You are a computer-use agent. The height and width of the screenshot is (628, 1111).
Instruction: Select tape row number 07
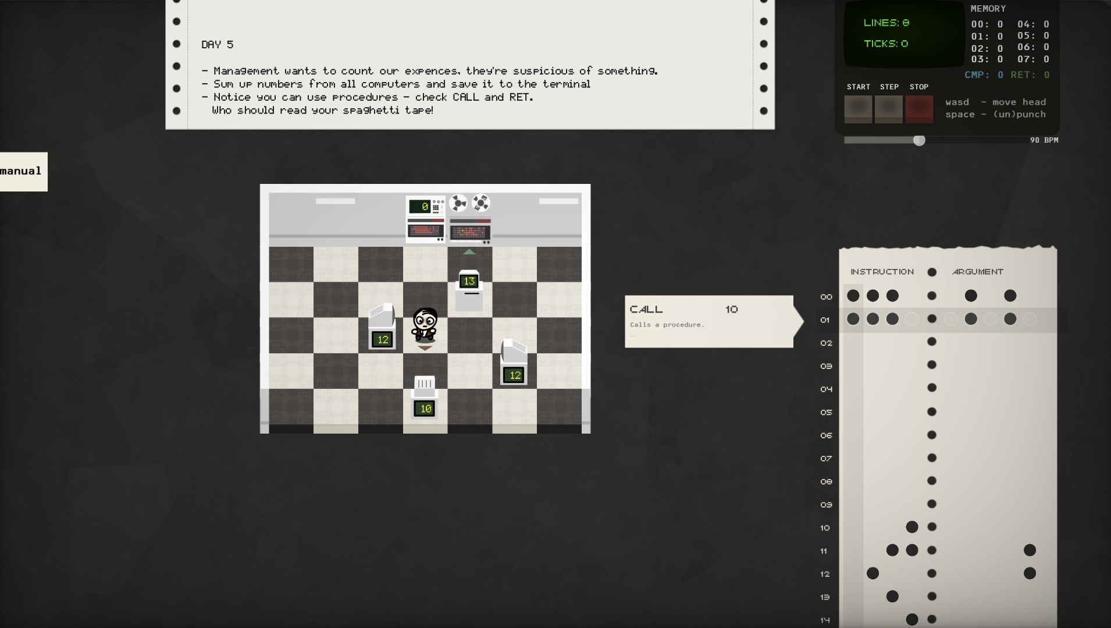(x=826, y=459)
